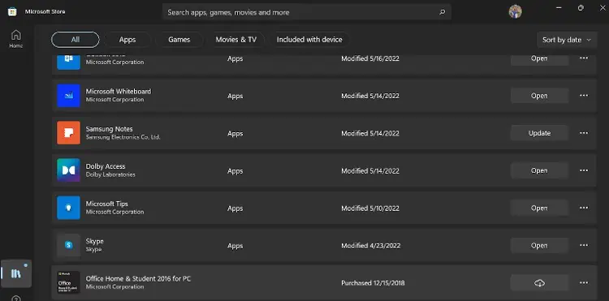Open Office Home & Student thumbnail

(68, 282)
